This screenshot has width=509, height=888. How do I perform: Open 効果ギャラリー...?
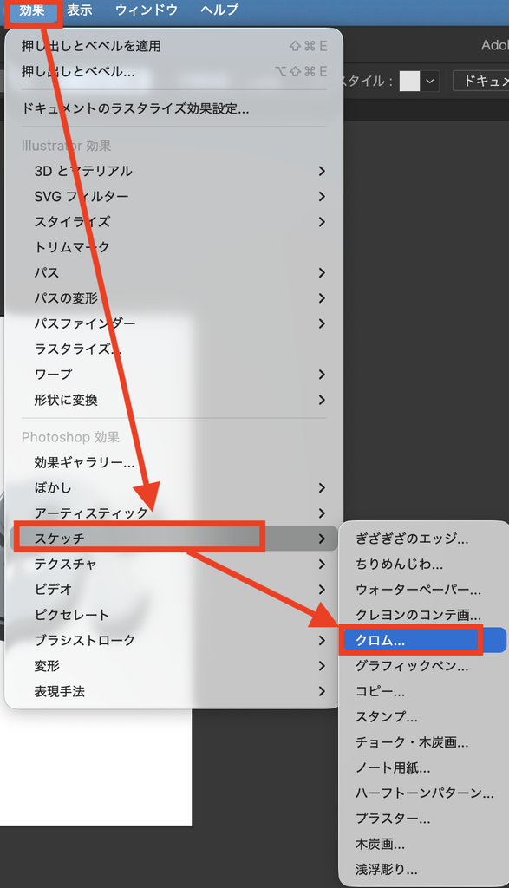coord(173,463)
